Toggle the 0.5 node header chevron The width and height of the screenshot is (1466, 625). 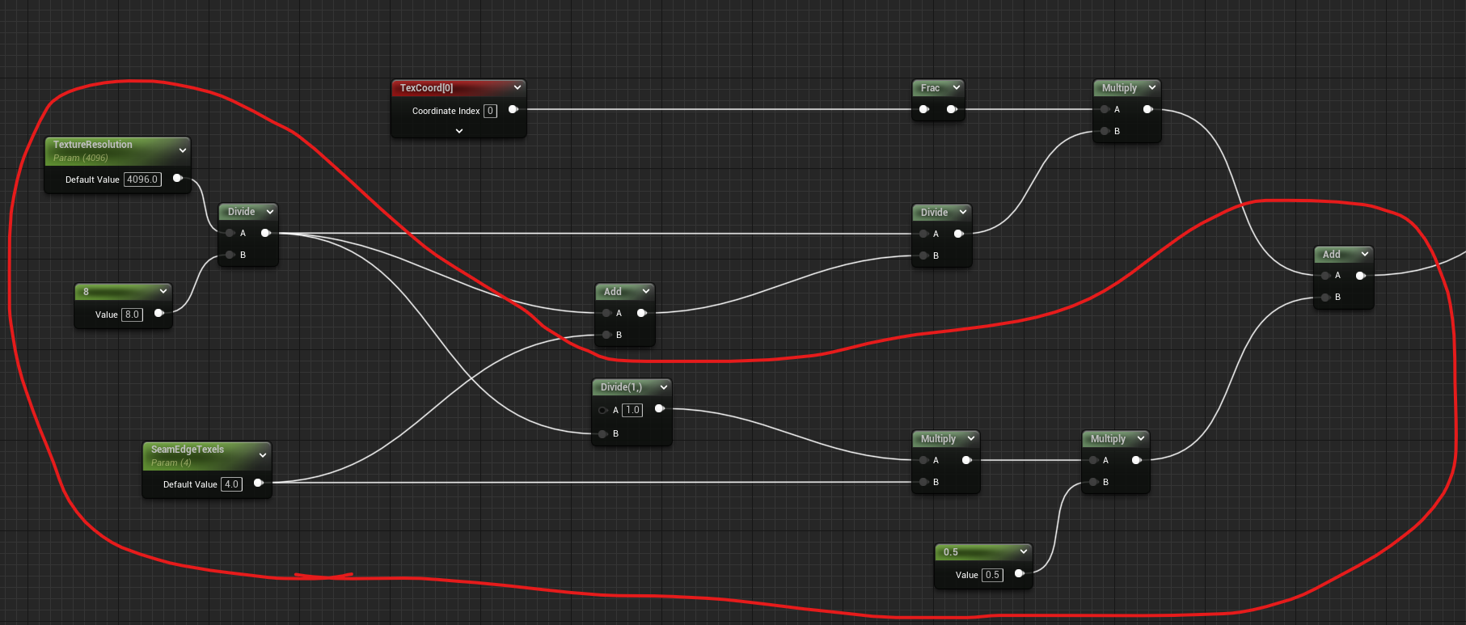tap(1024, 551)
